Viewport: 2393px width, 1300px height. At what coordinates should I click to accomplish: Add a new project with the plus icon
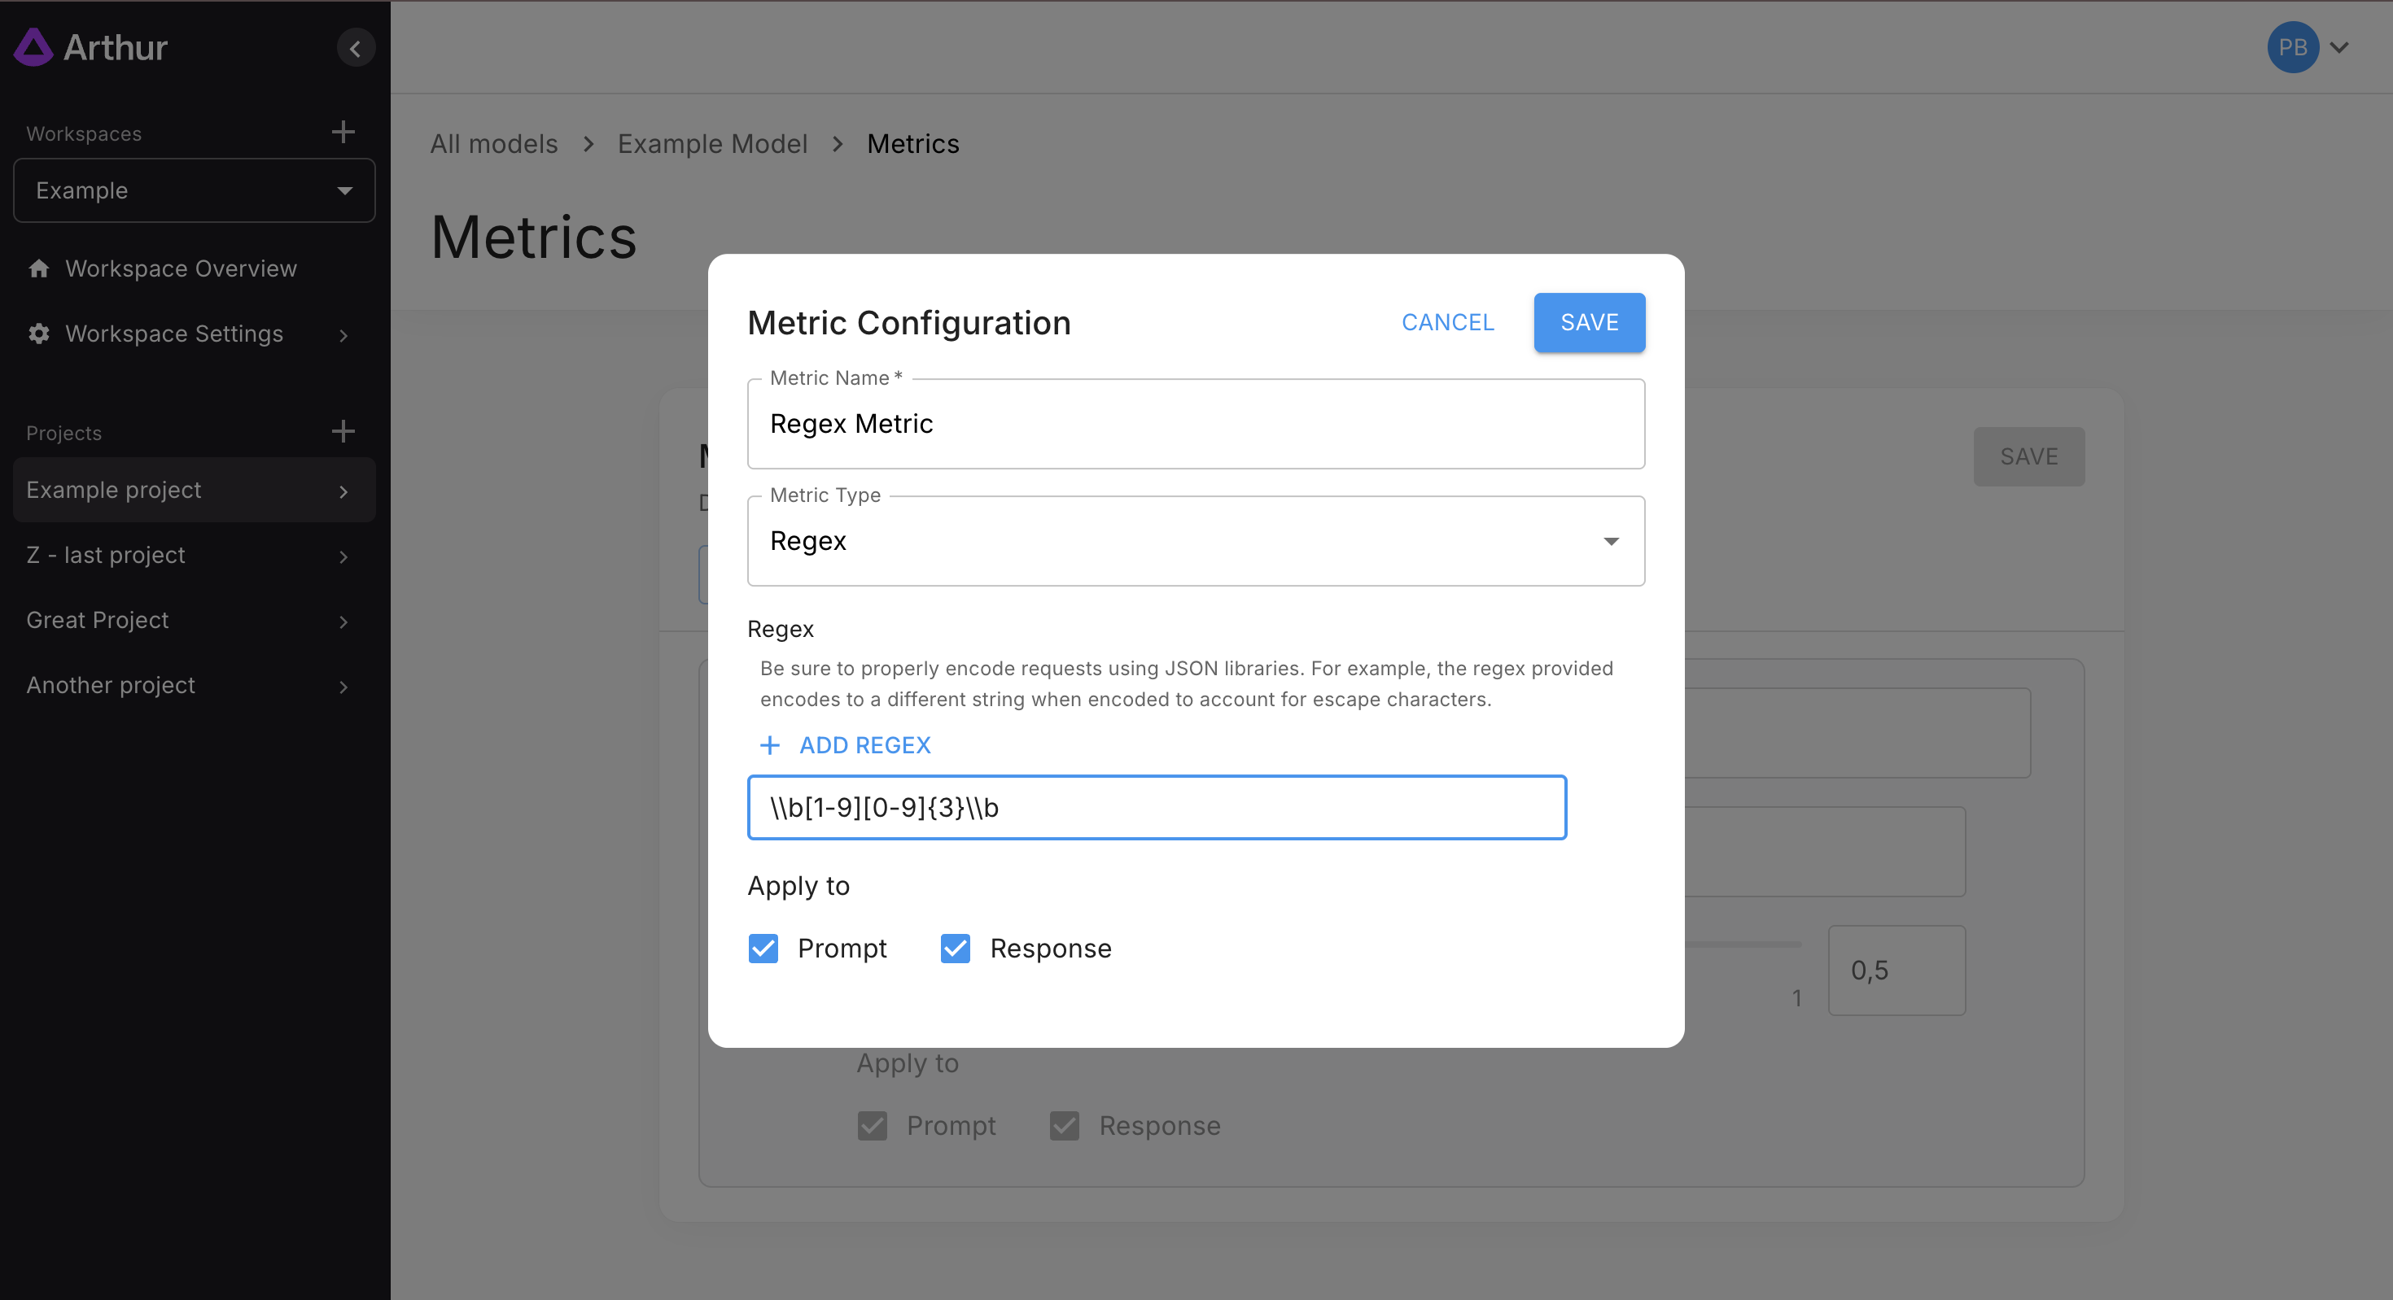(343, 432)
